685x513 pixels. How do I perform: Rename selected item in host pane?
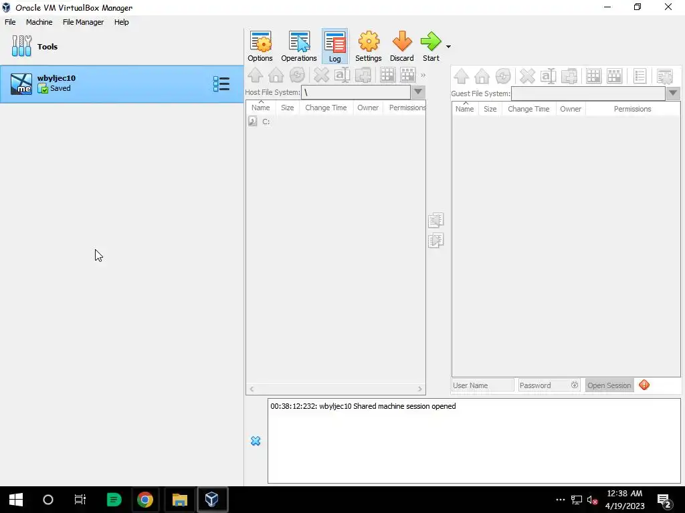pos(342,75)
